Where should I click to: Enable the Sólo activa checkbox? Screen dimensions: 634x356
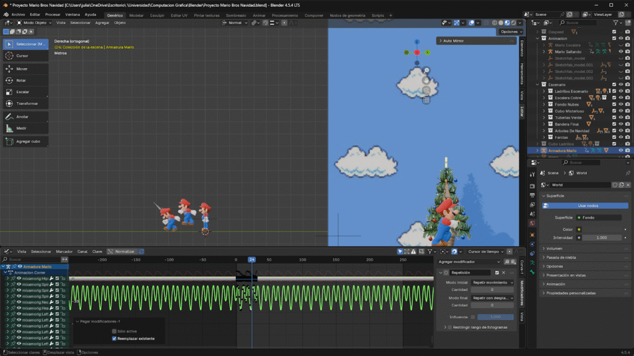(x=115, y=331)
